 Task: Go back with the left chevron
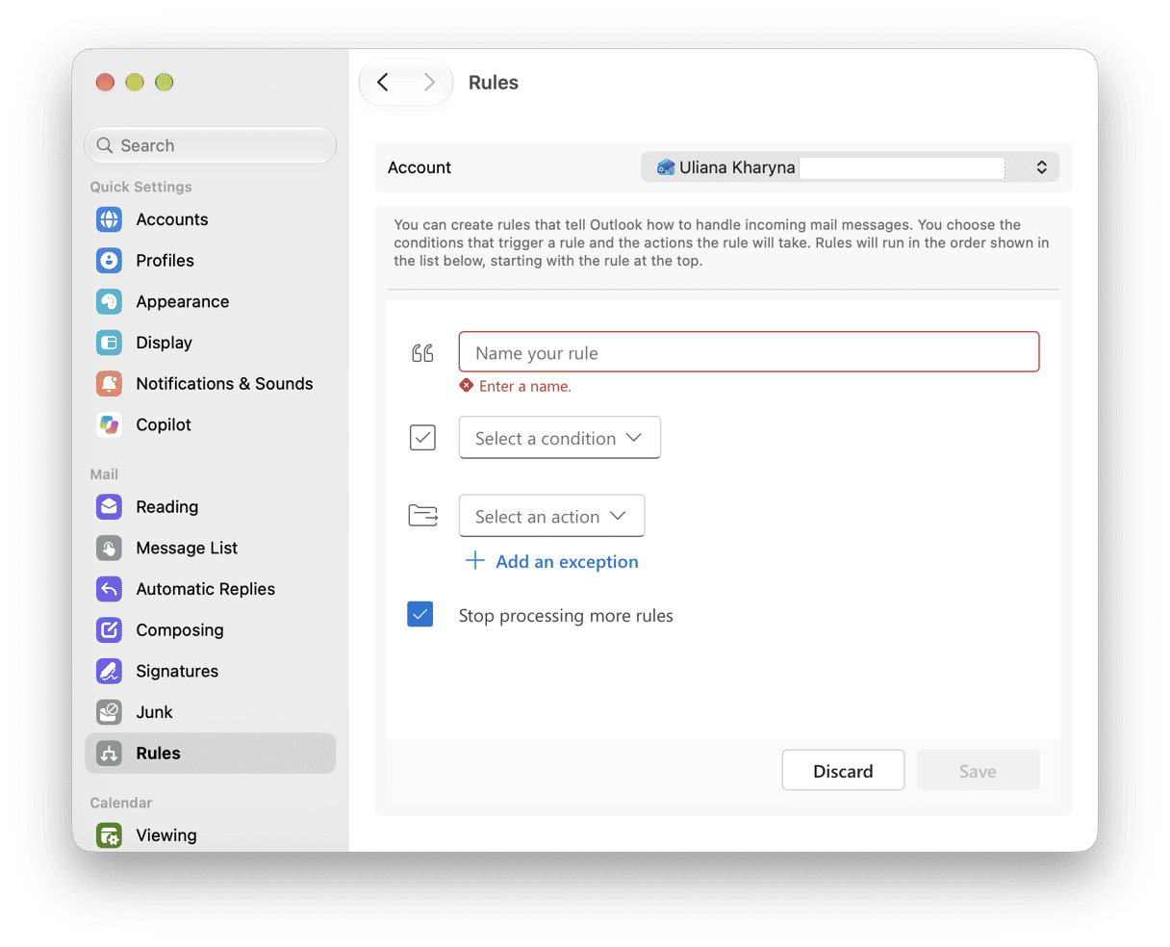(383, 83)
